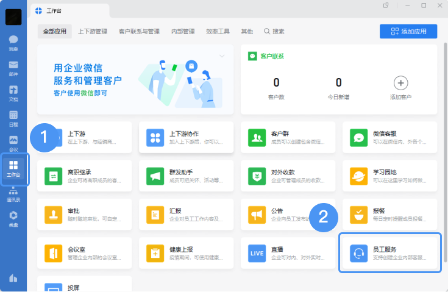Open the 群发助手 megaphone icon
The height and width of the screenshot is (292, 448).
coord(155,176)
